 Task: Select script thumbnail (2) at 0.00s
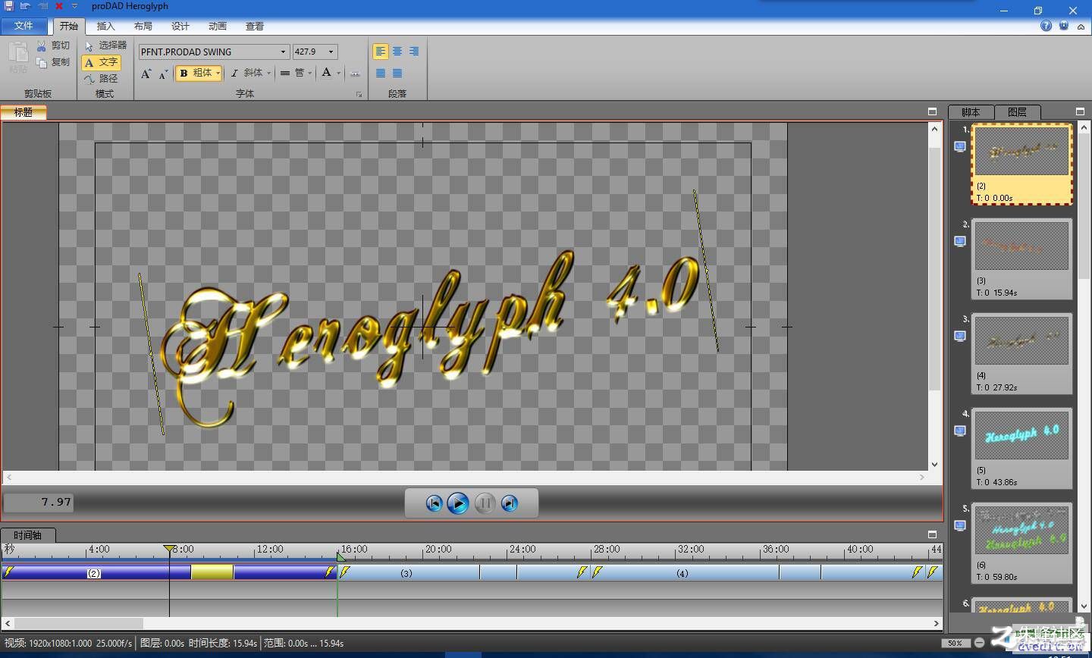pos(1021,164)
